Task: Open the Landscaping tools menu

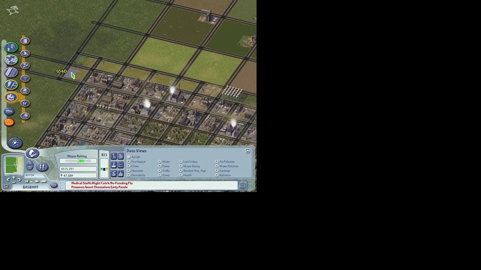Action: [x=11, y=47]
